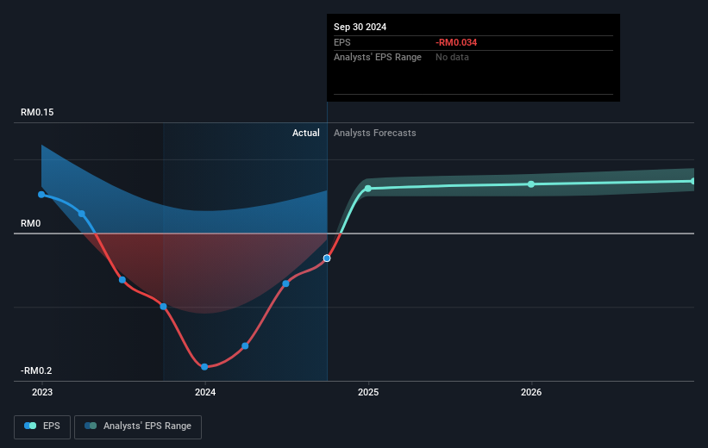Click the 'Actual' section label
The image size is (708, 448).
pyautogui.click(x=305, y=133)
